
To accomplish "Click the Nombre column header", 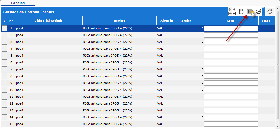I will point(120,21).
